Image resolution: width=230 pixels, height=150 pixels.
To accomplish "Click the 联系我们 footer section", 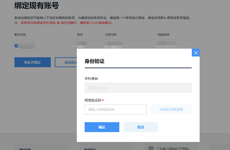I will (89, 149).
